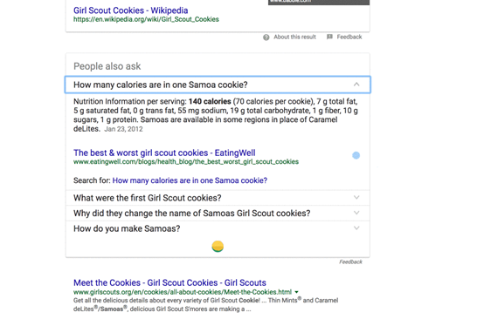Image resolution: width=484 pixels, height=326 pixels.
Task: Click the dark image thumbnail at top
Action: click(319, 3)
